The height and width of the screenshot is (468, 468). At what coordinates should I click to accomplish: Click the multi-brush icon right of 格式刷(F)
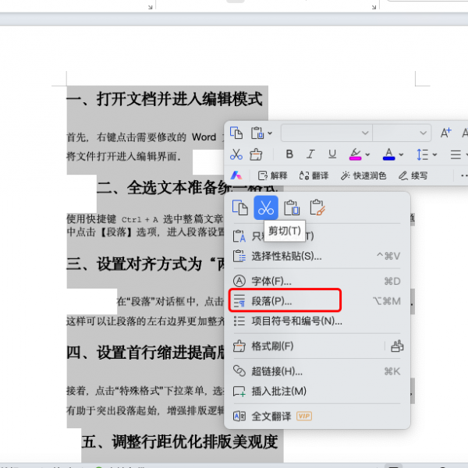(397, 346)
